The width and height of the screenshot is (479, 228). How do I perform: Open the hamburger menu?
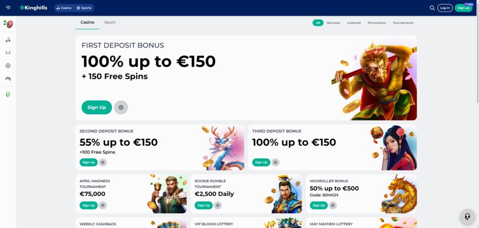(x=8, y=7)
